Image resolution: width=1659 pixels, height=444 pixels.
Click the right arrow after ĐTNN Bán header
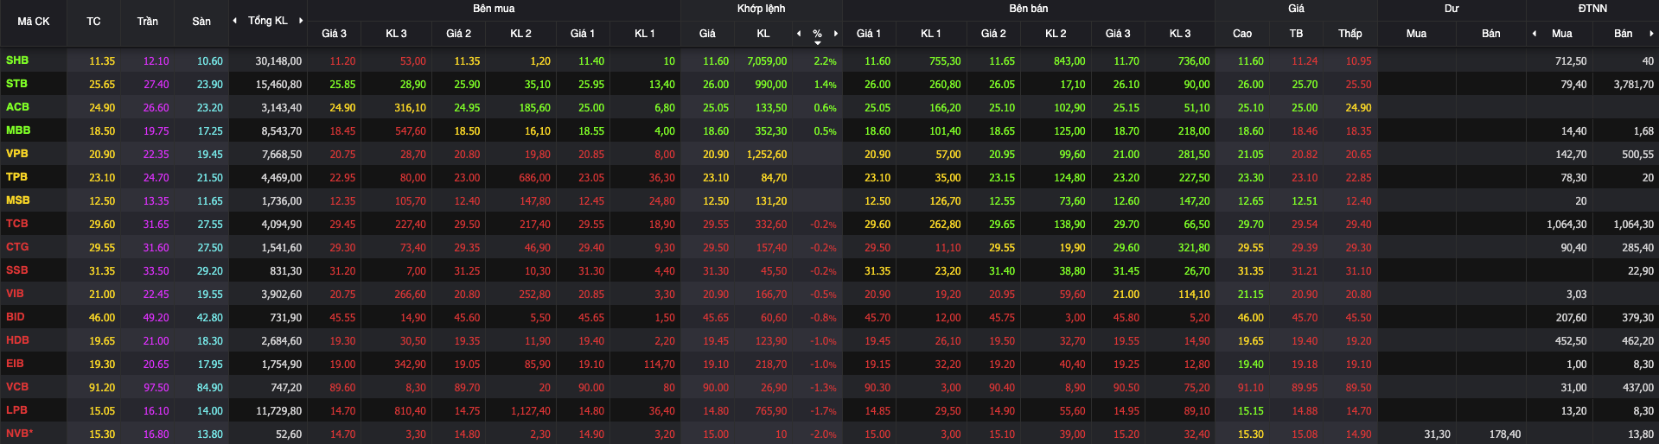point(1651,34)
